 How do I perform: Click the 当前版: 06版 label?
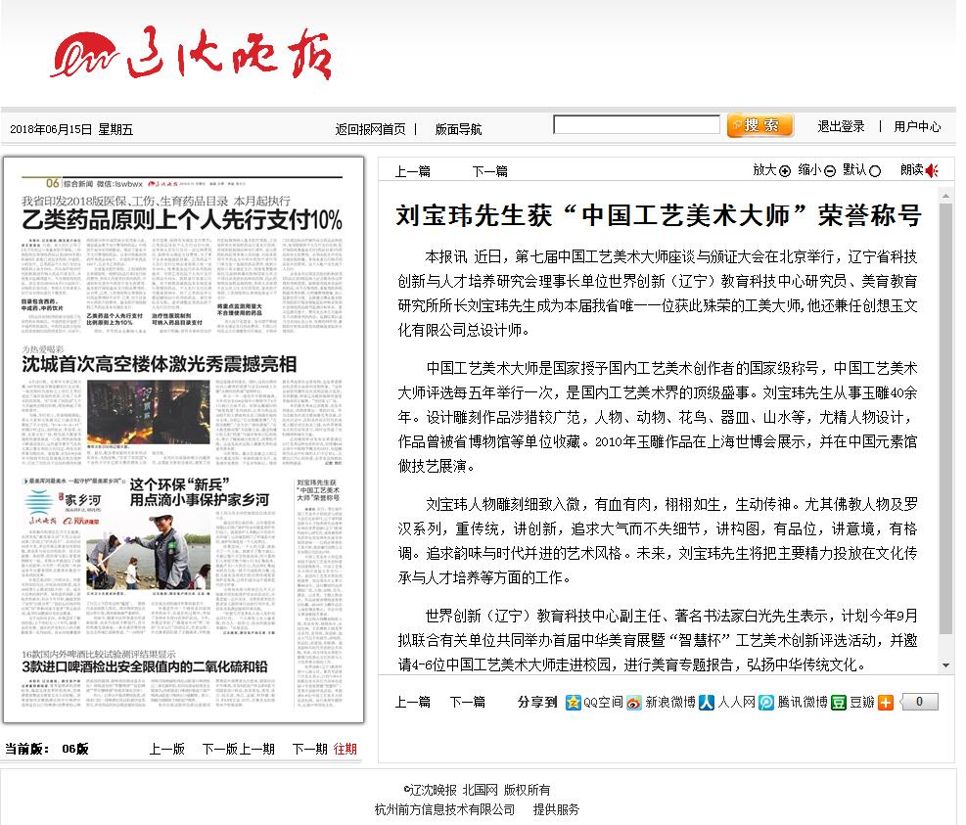coord(47,750)
